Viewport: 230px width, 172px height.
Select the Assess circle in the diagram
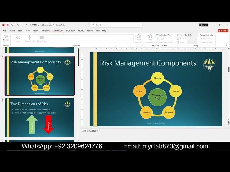[x=175, y=91]
